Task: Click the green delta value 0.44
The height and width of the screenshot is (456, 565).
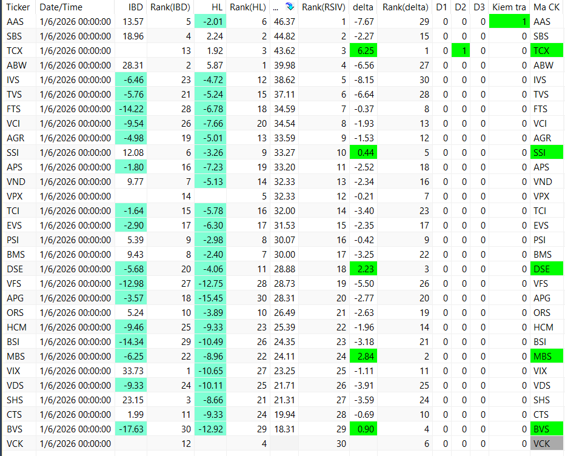Action: tap(363, 153)
